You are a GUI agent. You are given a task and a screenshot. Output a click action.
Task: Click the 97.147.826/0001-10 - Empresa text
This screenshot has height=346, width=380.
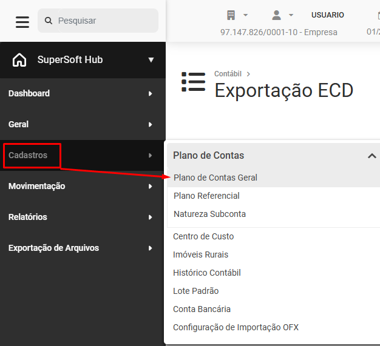point(279,32)
